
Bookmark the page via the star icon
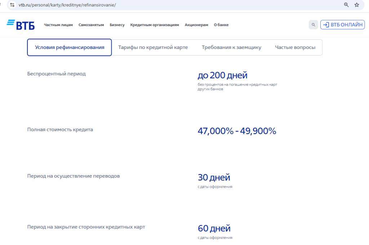tap(357, 5)
